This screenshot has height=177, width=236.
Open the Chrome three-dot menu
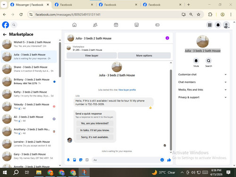coord(231,15)
